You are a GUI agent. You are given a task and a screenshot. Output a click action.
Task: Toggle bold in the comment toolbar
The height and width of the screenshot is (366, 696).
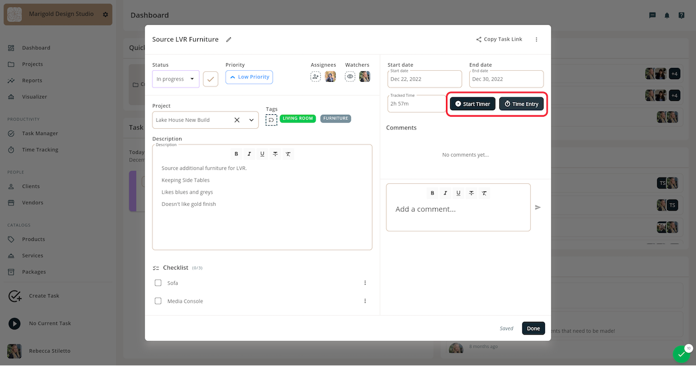432,193
